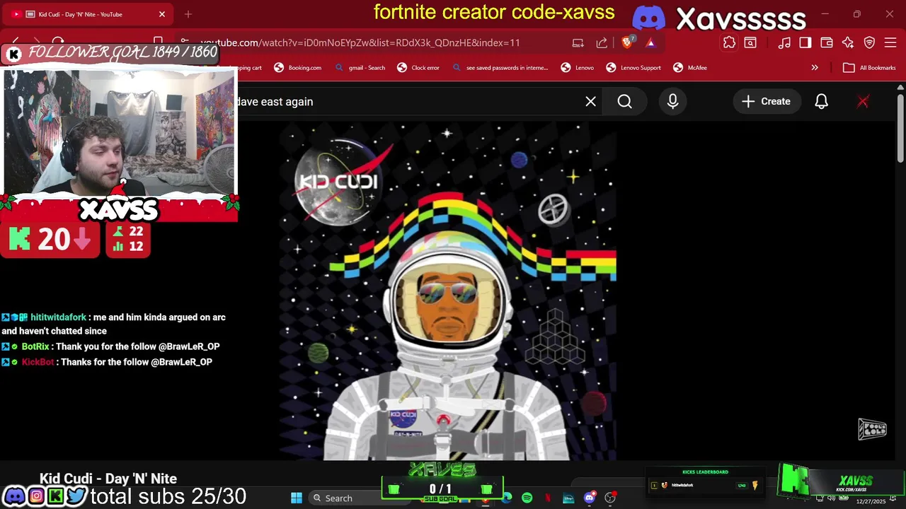
Task: Open the All Bookmarks folder
Action: pos(870,68)
